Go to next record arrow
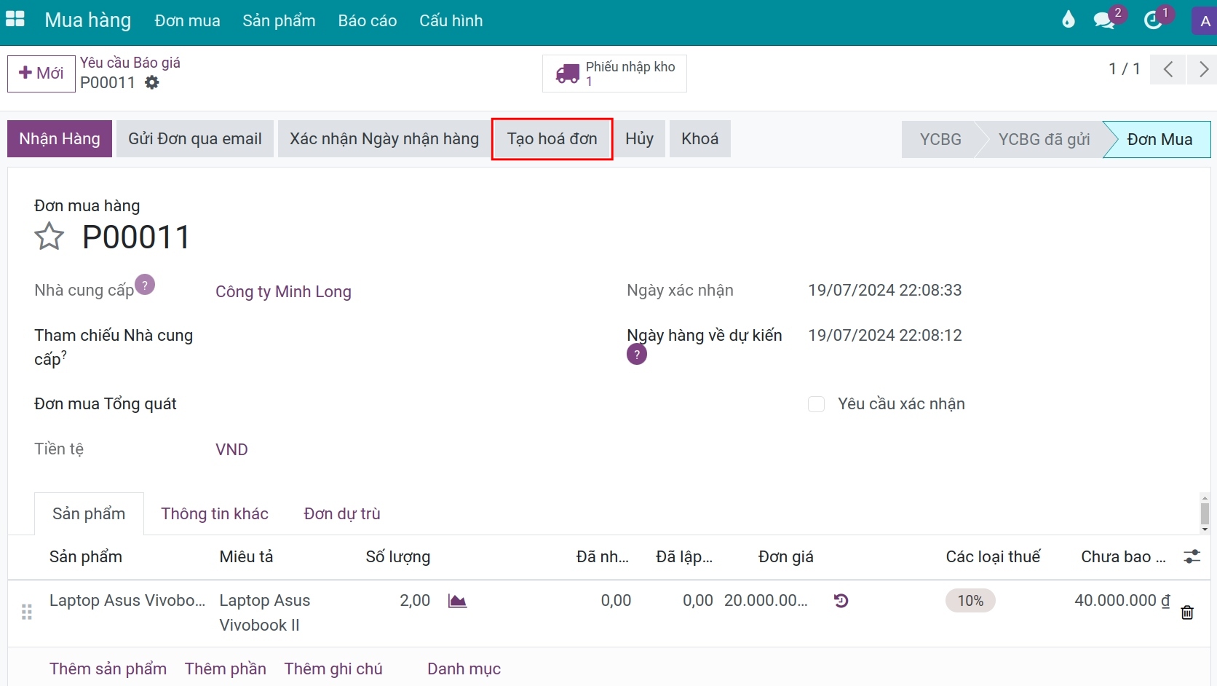1217x686 pixels. pyautogui.click(x=1203, y=69)
